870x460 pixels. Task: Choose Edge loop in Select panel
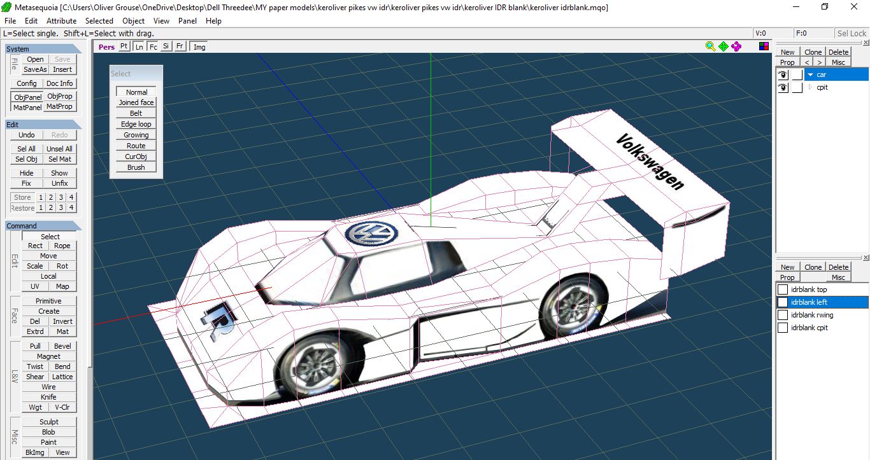click(x=136, y=124)
